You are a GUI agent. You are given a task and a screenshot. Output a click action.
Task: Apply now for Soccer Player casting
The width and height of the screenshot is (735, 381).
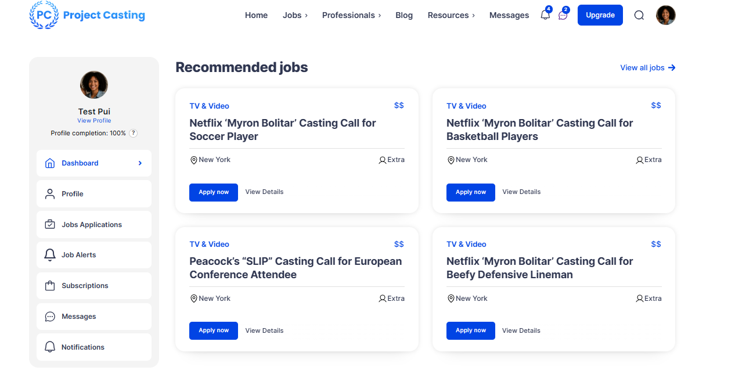(x=214, y=192)
